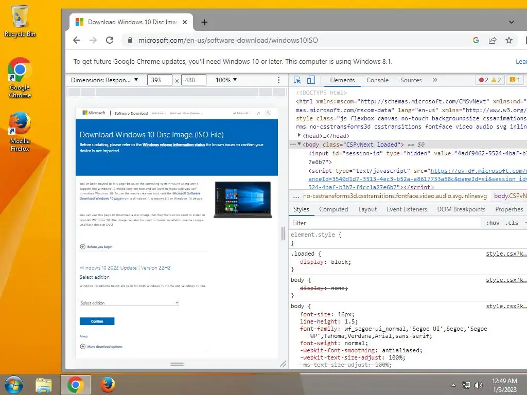Reload the current page
527x395 pixels.
[x=110, y=40]
